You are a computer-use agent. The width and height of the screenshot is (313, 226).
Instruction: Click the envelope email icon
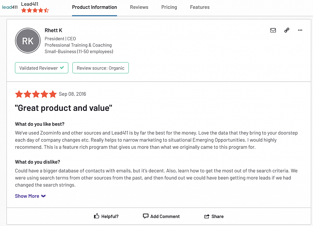point(273,30)
